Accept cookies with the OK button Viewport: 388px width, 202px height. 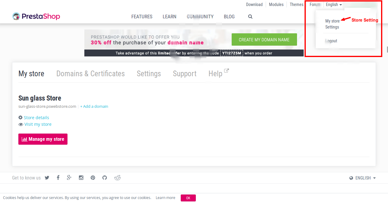tap(188, 198)
